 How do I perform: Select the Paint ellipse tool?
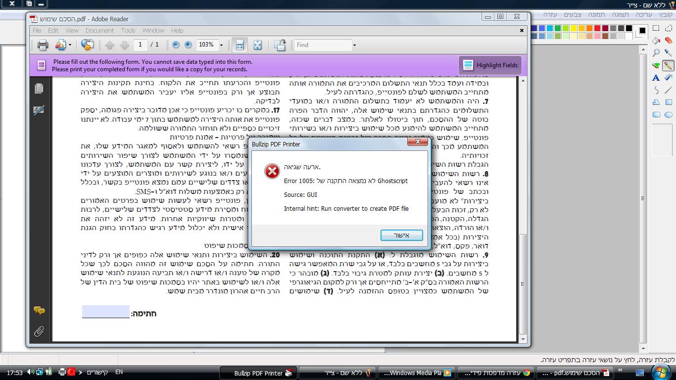[x=668, y=115]
